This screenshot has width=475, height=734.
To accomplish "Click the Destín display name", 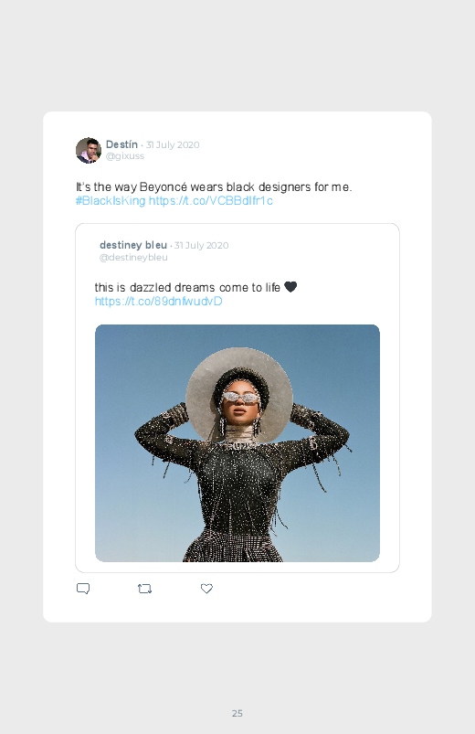I will tap(121, 144).
